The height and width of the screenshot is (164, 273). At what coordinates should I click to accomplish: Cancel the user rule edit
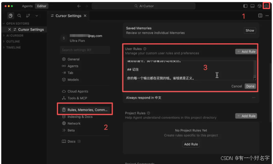point(237,86)
